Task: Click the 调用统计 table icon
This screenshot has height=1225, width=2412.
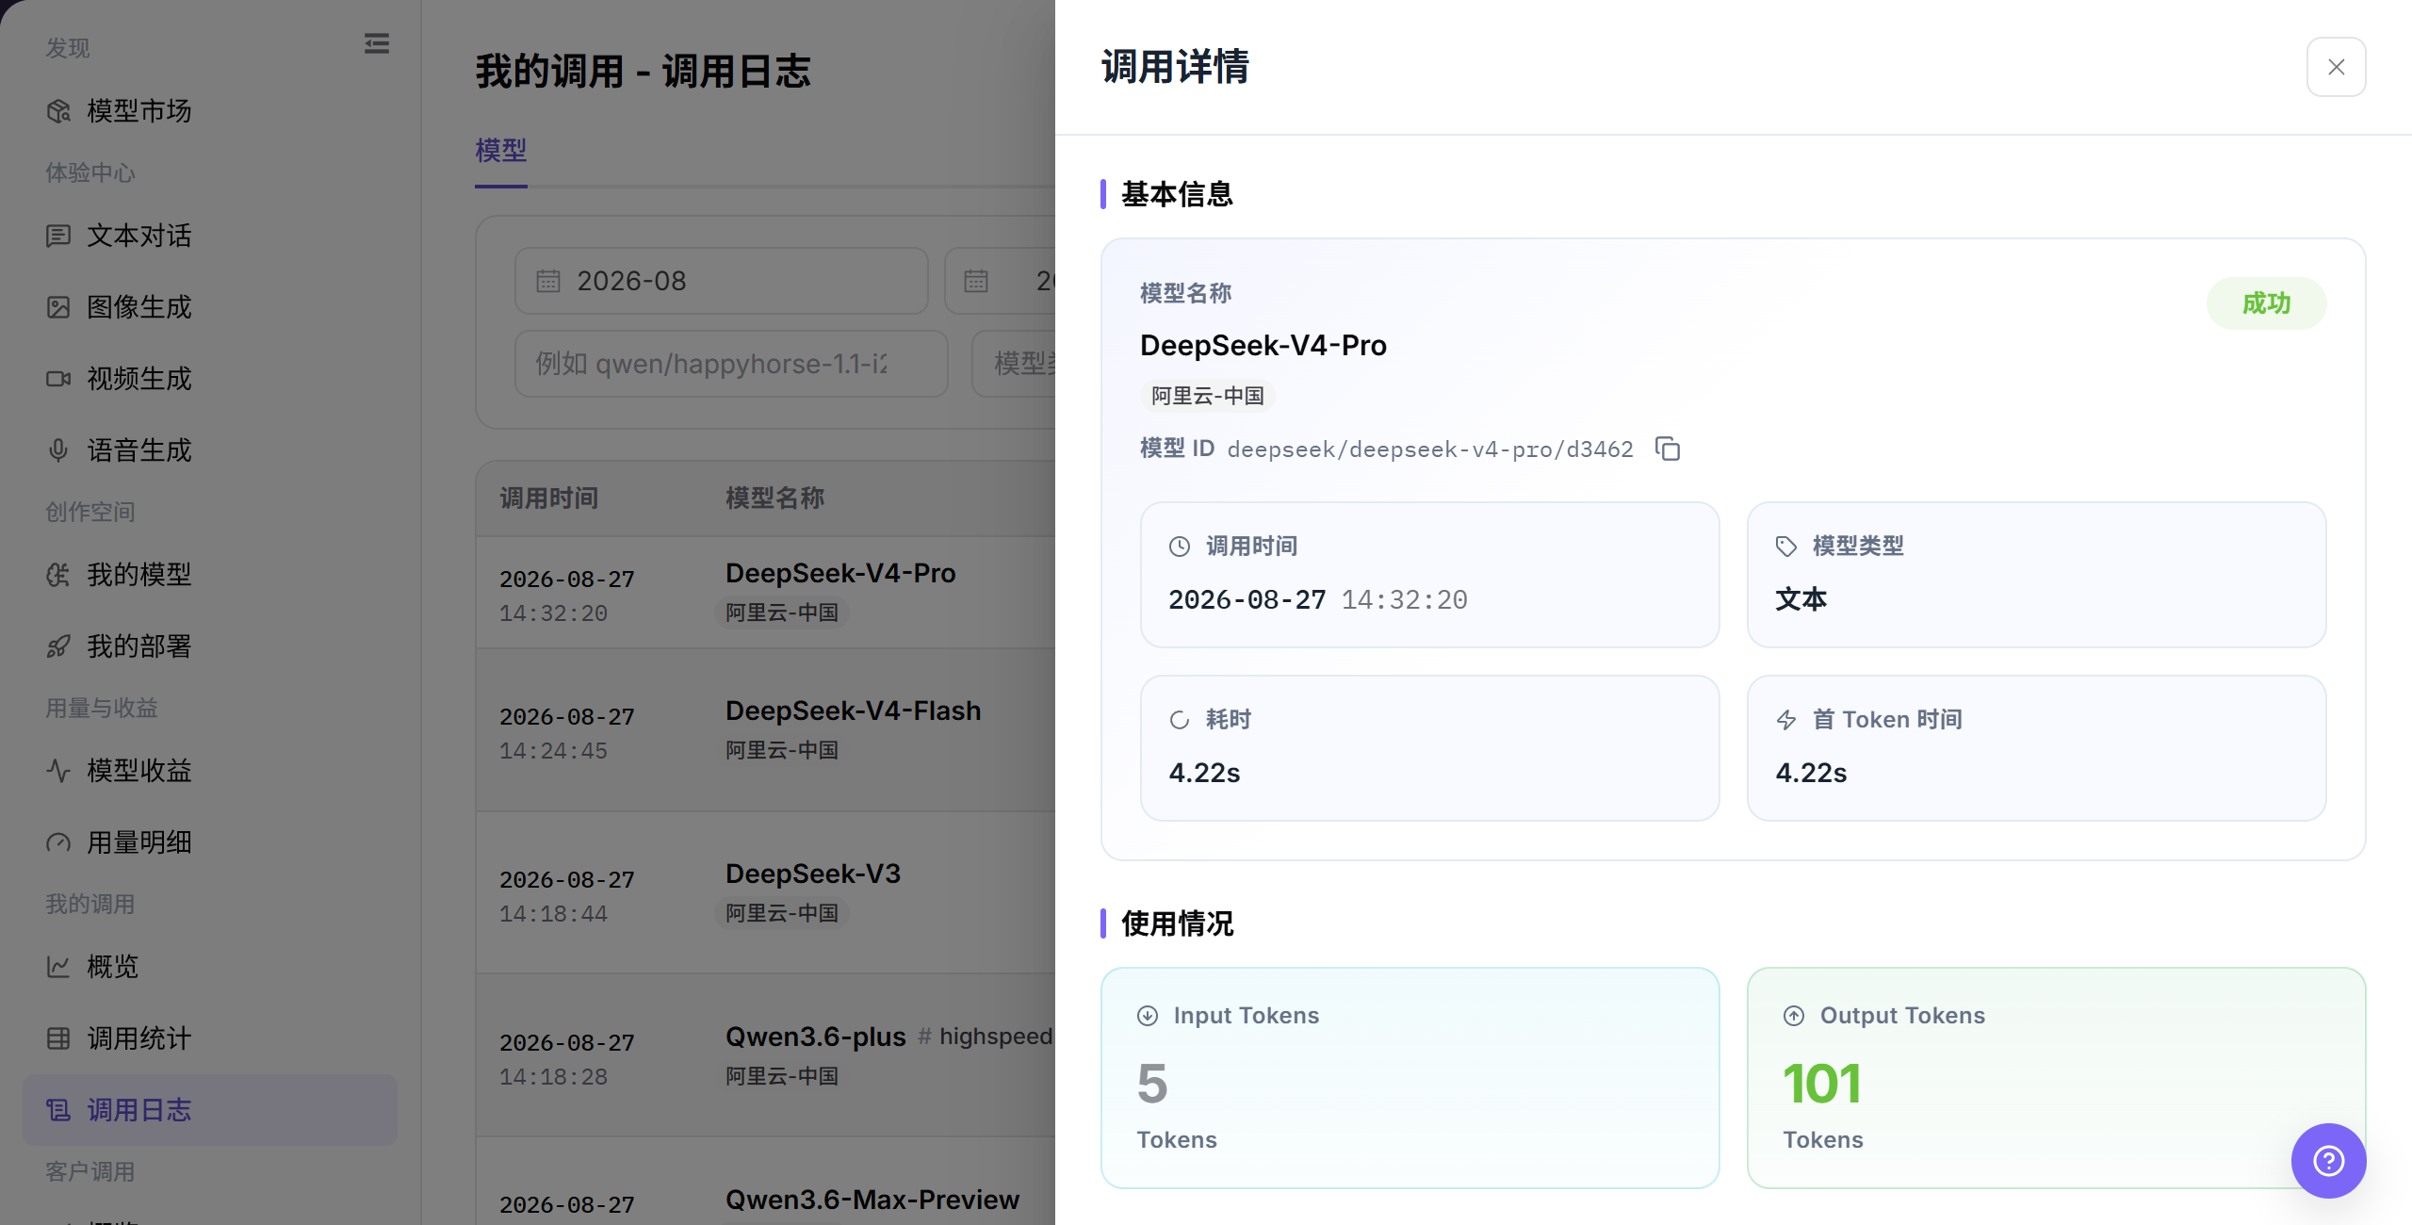Action: [58, 1038]
